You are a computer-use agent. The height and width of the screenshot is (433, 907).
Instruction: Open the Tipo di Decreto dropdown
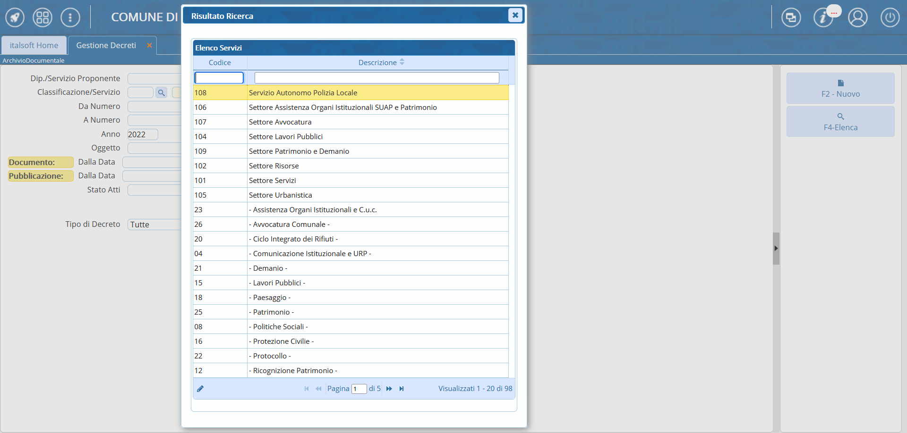(x=154, y=225)
